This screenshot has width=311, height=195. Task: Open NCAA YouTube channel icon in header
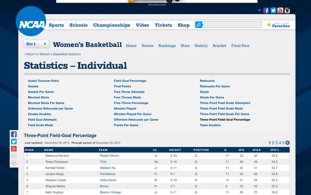point(280,11)
